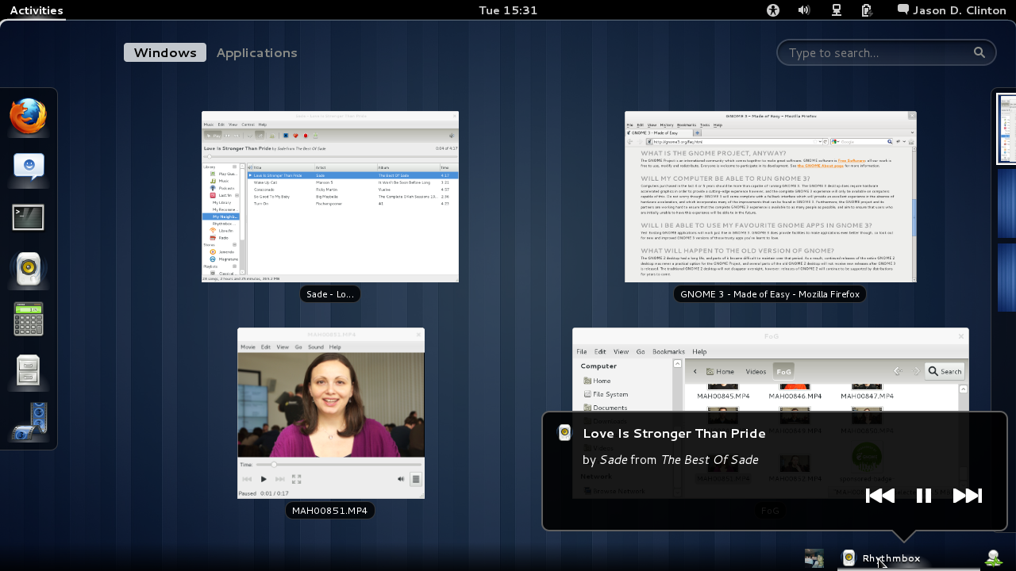Collapse the Library section in Rhythmbox sidebar

pyautogui.click(x=234, y=166)
